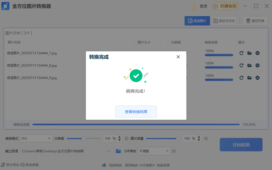The height and width of the screenshot is (170, 272).
Task: Remove 微信图片_9.jpg using its delete icon
Action: click(x=258, y=78)
